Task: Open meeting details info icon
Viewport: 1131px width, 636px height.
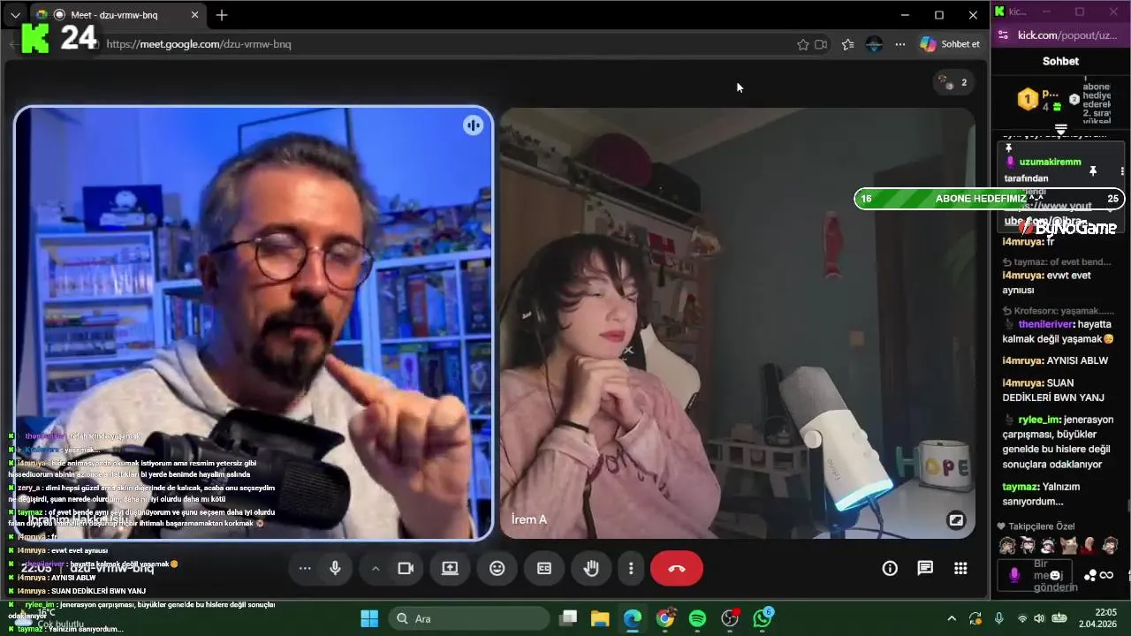Action: (890, 568)
